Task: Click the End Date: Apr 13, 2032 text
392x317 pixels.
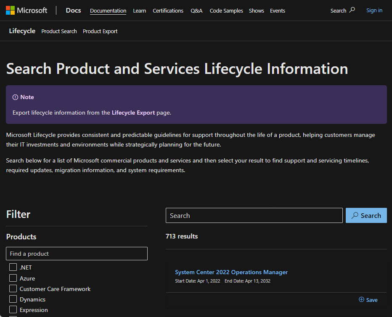Action: click(x=247, y=281)
